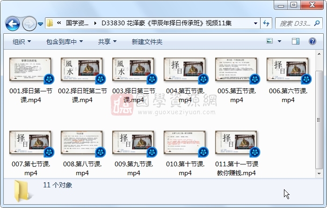Click file name 006.第六节课.mp4
The image size is (327, 208).
pos(288,96)
